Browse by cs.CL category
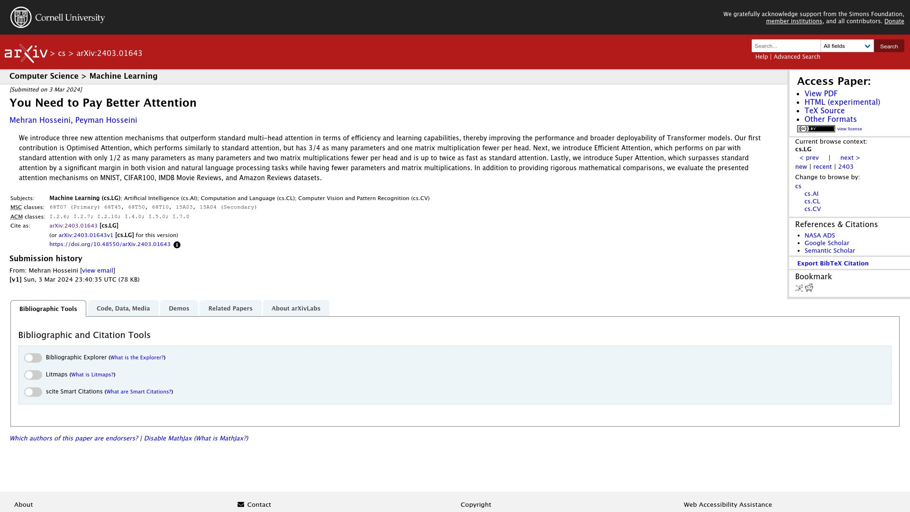 (812, 201)
